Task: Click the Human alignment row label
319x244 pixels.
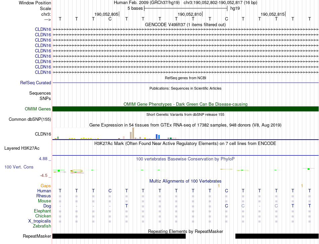Action: pyautogui.click(x=44, y=191)
